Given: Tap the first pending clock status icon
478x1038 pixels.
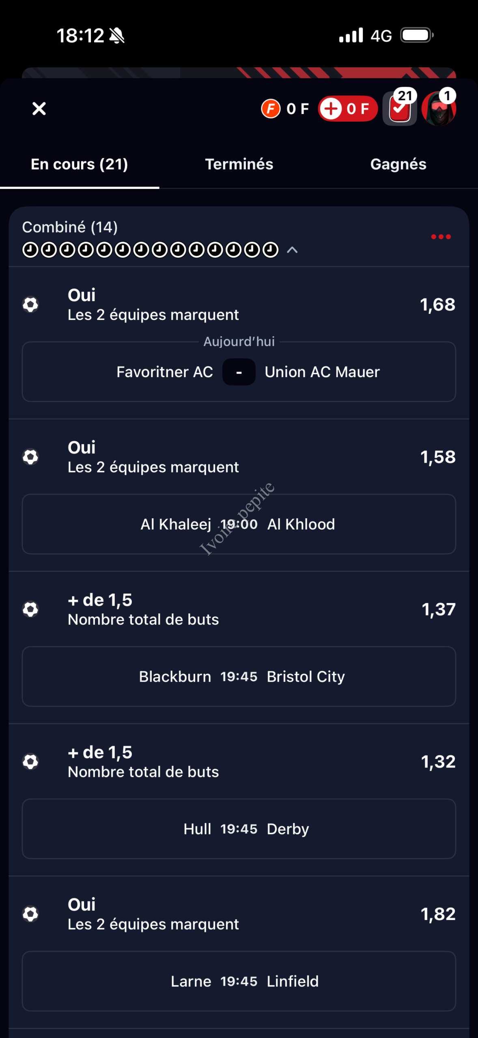Looking at the screenshot, I should point(30,250).
